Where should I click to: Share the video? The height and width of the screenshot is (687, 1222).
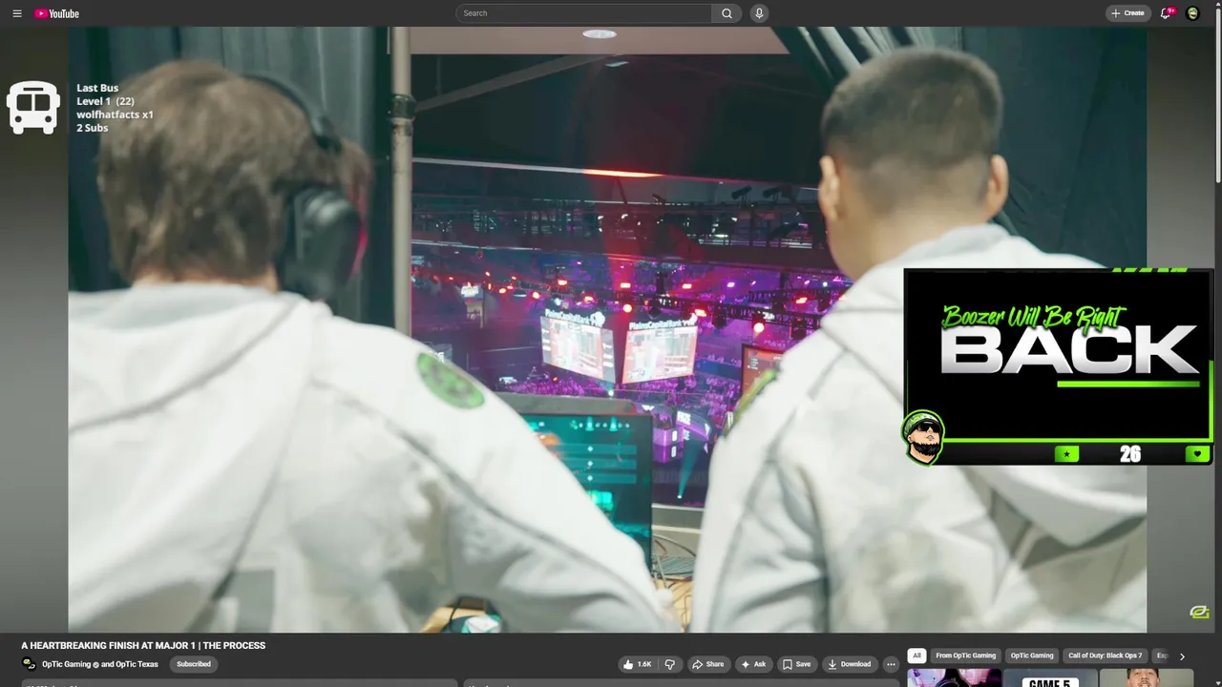coord(707,664)
